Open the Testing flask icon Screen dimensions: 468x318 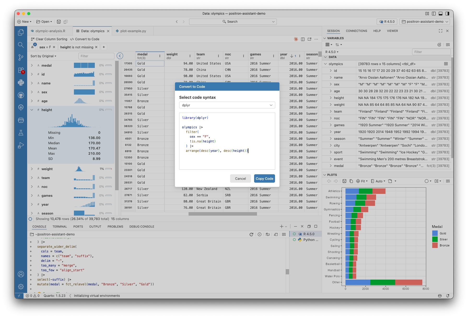21,133
